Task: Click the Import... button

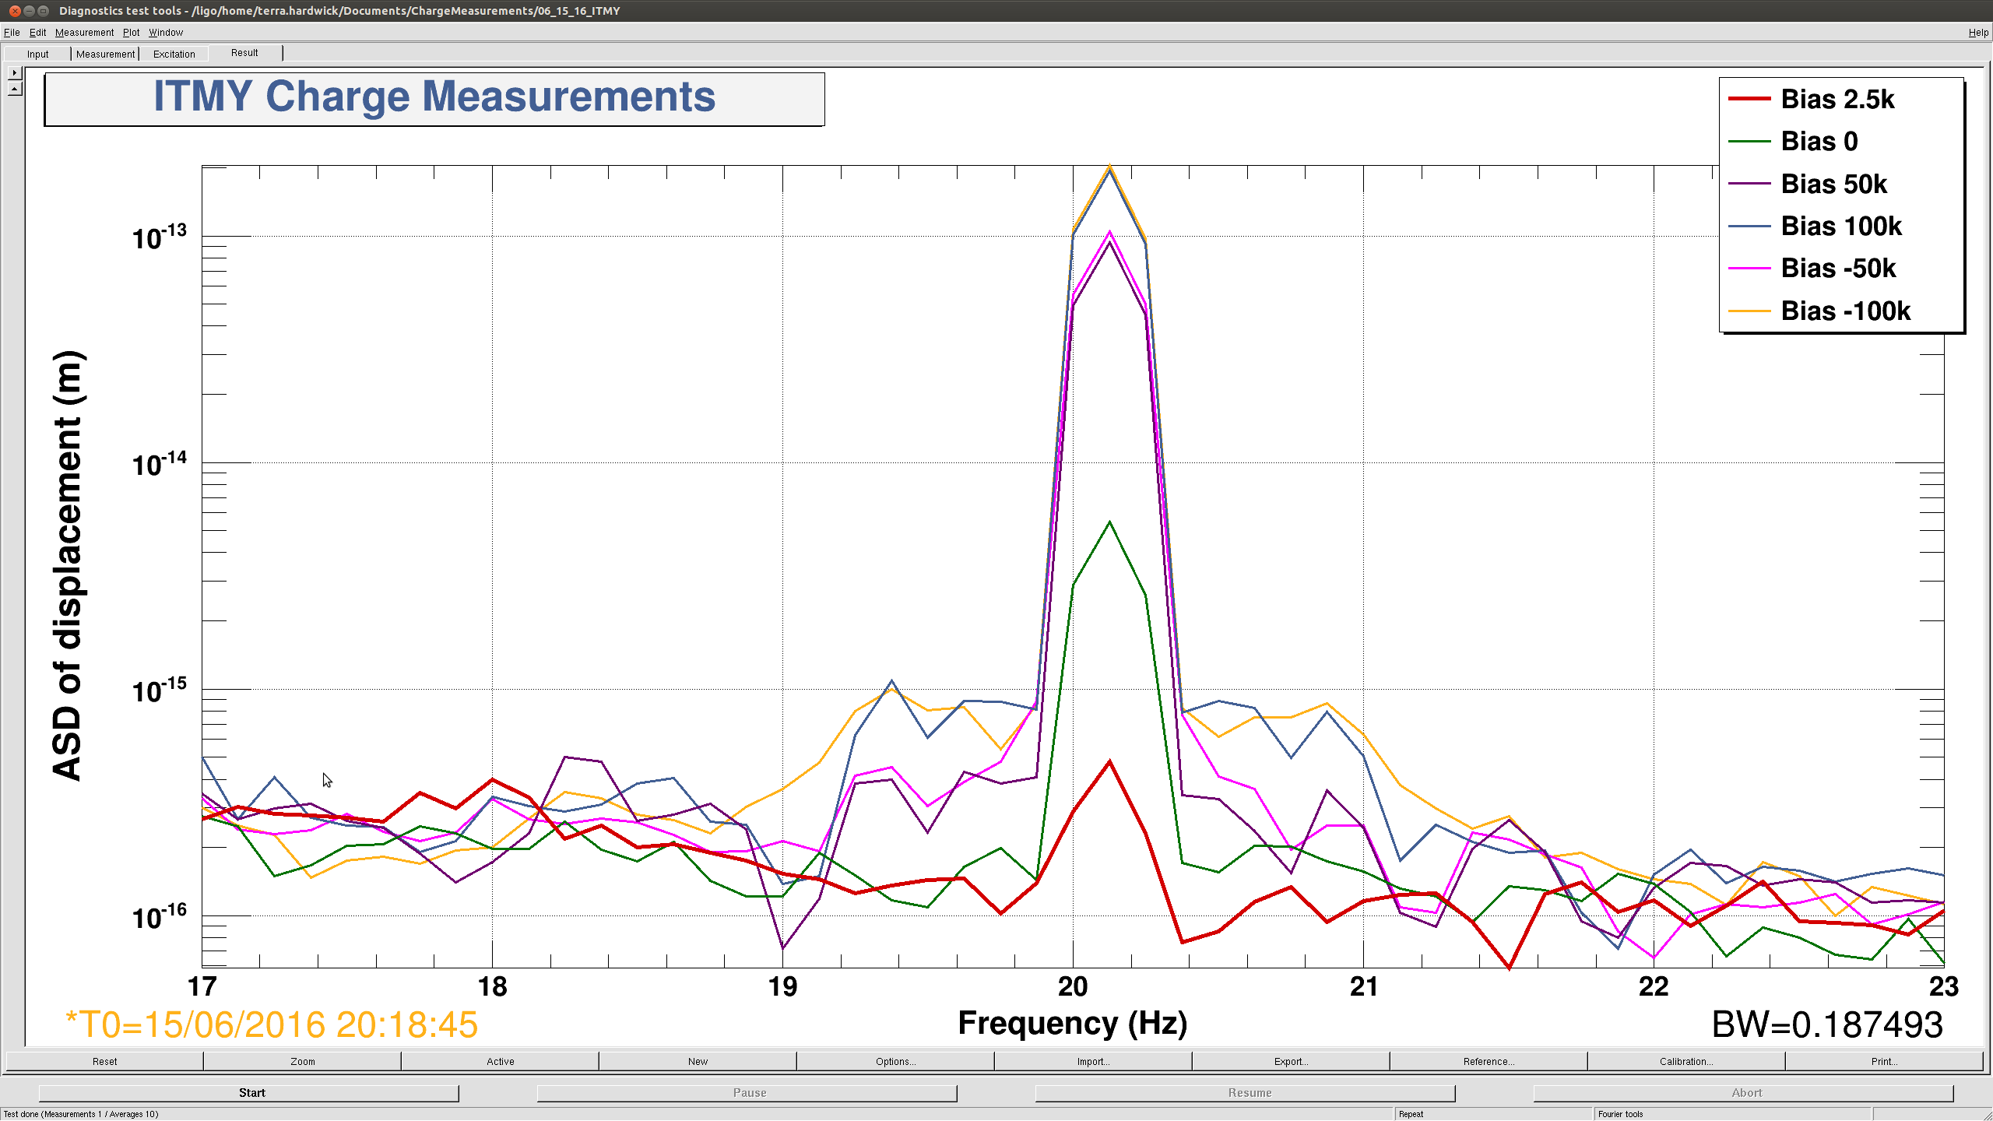Action: (x=1093, y=1061)
